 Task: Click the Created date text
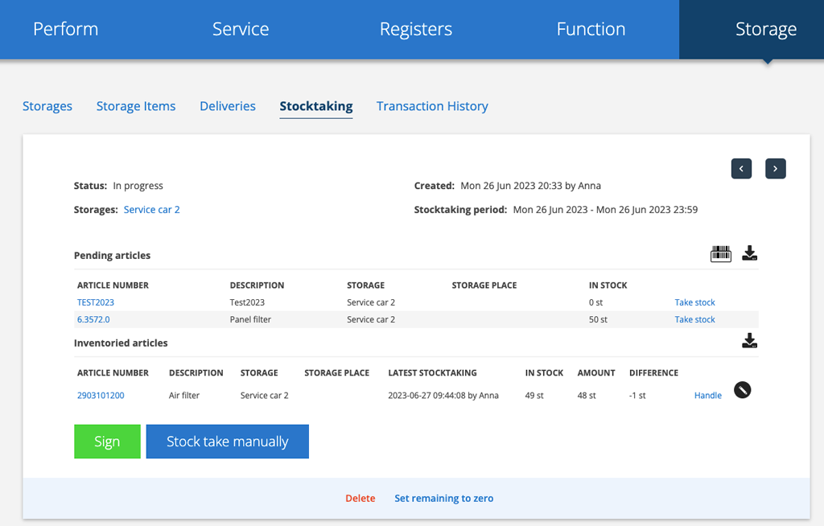(x=531, y=186)
